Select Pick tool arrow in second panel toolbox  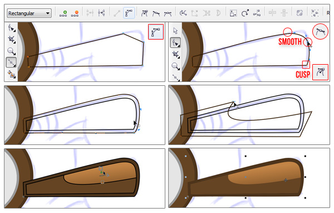pyautogui.click(x=175, y=31)
